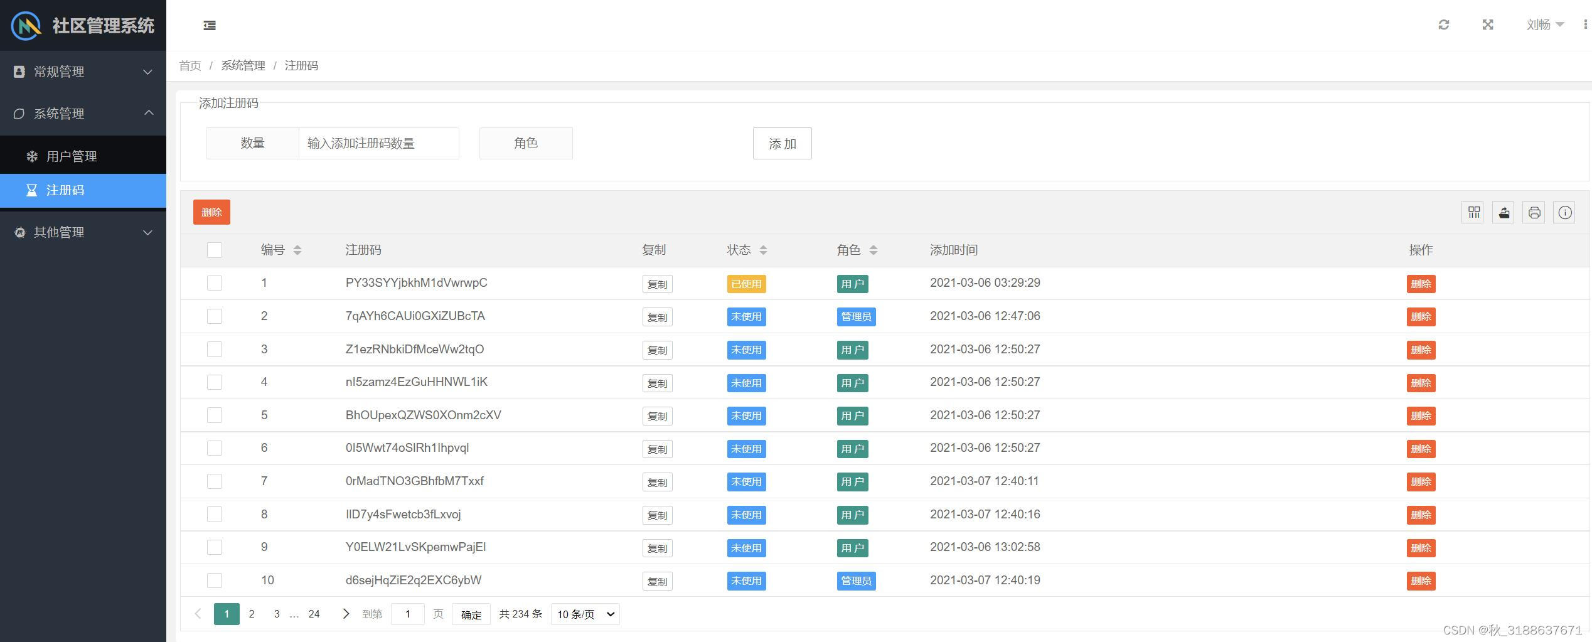Copy code lID7y4sFwetcb3fLxvoj with 复制
This screenshot has width=1592, height=642.
coord(658,515)
